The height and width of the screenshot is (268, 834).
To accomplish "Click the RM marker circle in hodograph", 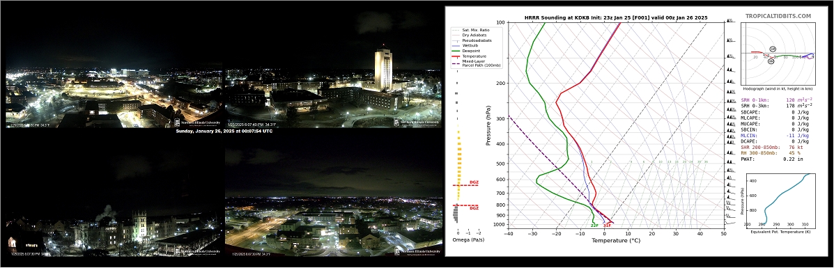I will (x=771, y=61).
